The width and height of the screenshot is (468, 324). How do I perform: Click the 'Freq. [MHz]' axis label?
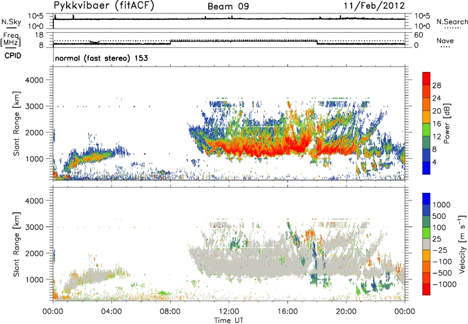click(x=11, y=39)
